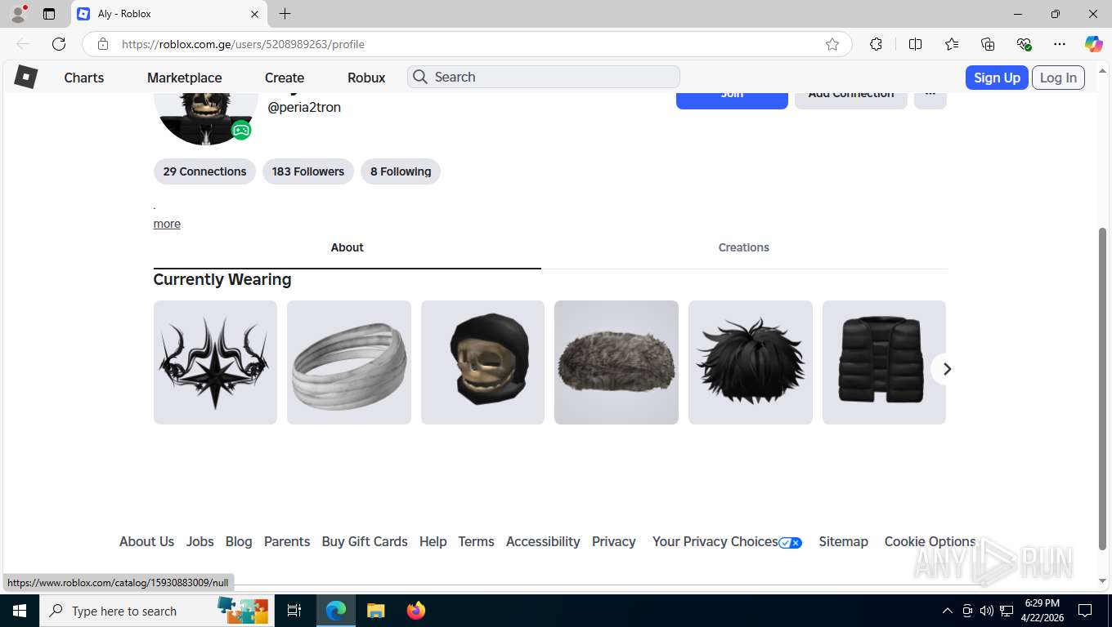This screenshot has height=627, width=1112.
Task: Open the Charts menu item
Action: coord(84,78)
